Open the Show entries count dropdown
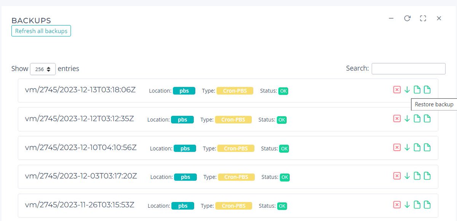This screenshot has width=457, height=221. [x=43, y=69]
